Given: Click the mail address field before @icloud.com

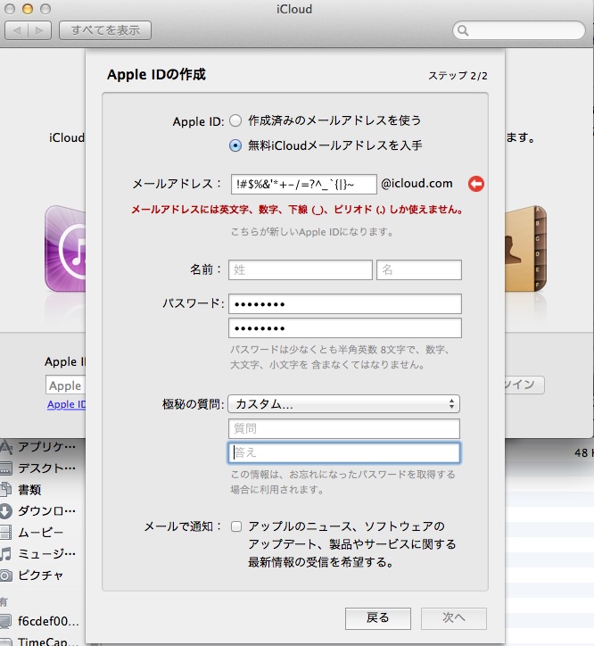Looking at the screenshot, I should [x=303, y=184].
